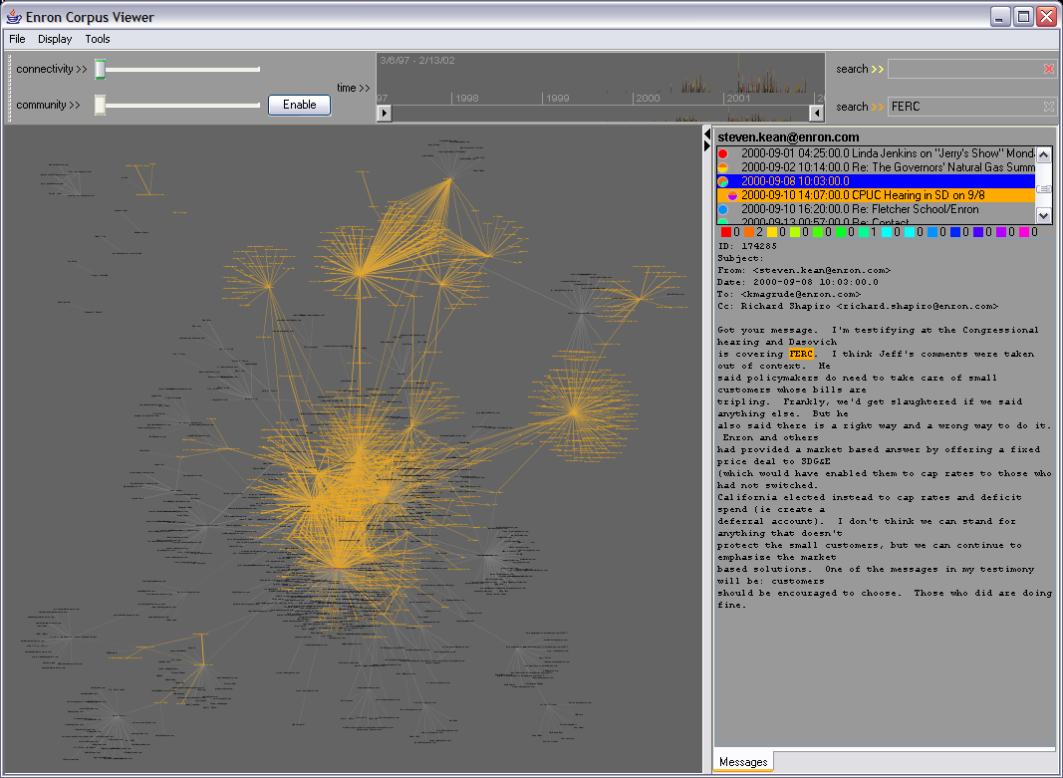Click circle icon beside CPUC Hearing message
1063x778 pixels.
(731, 195)
